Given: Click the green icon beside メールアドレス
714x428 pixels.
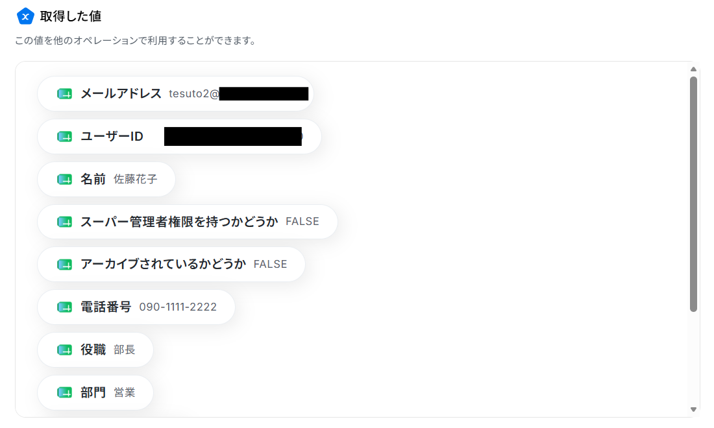Looking at the screenshot, I should click(64, 93).
